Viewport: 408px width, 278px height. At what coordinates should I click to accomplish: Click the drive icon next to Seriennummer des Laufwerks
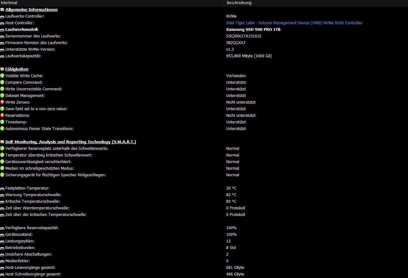pyautogui.click(x=2, y=36)
